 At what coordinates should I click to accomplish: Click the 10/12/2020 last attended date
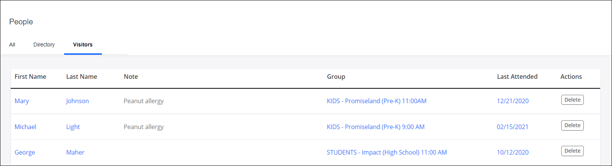(x=512, y=152)
